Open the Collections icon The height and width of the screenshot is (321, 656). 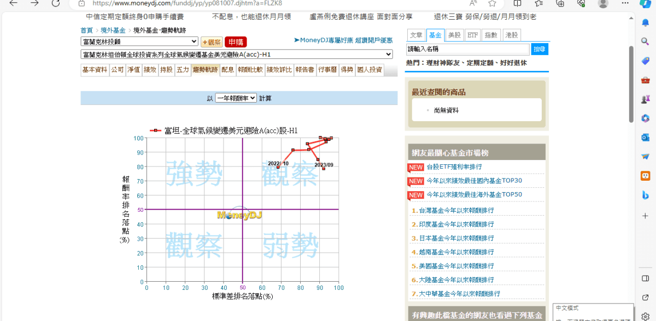[x=560, y=3]
